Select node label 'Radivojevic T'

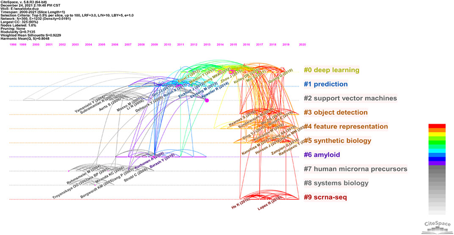click(x=294, y=147)
